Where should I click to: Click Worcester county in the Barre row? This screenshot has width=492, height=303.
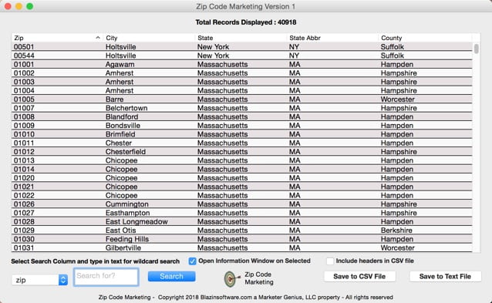(398, 99)
